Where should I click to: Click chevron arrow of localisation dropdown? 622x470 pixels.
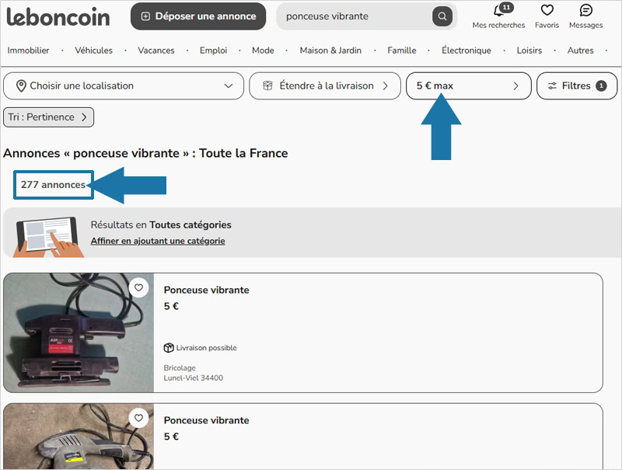pyautogui.click(x=228, y=85)
